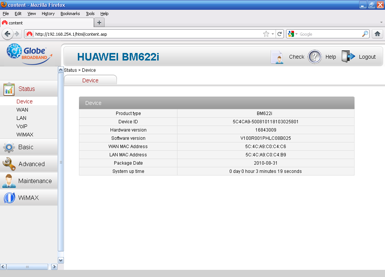Viewport: 385px width, 277px height.
Task: Select WiMAX submenu under Status
Action: click(x=25, y=135)
